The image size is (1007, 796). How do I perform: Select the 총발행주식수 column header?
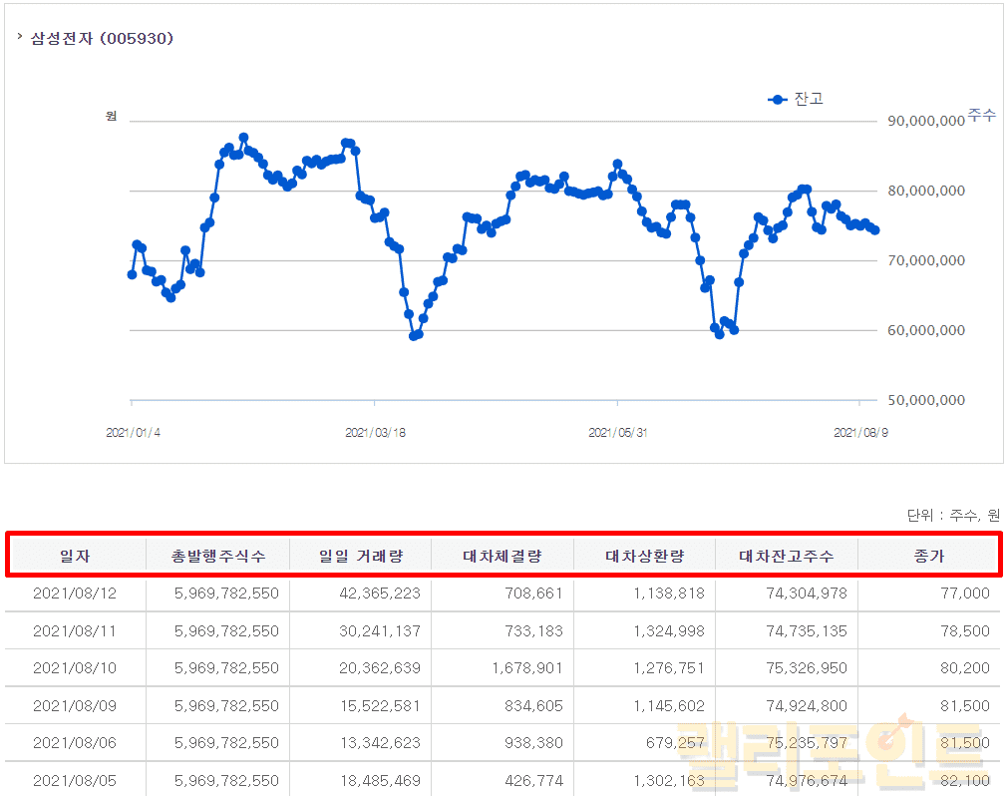coord(217,556)
